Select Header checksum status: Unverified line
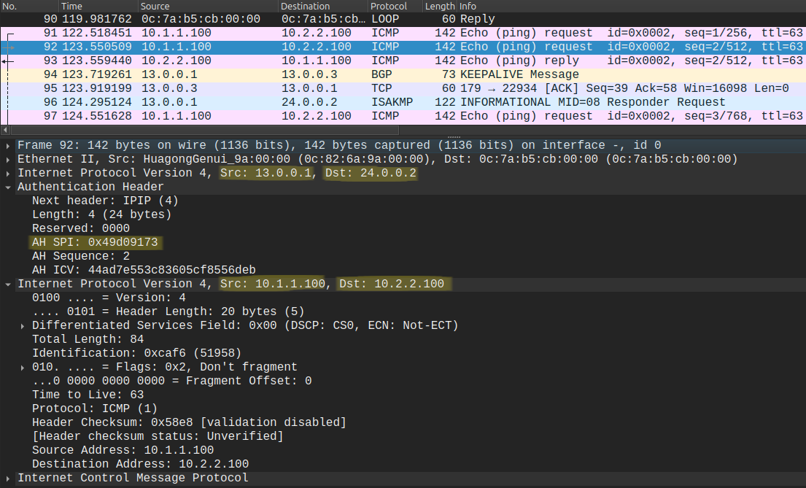Screen dimensions: 806x488 158,437
